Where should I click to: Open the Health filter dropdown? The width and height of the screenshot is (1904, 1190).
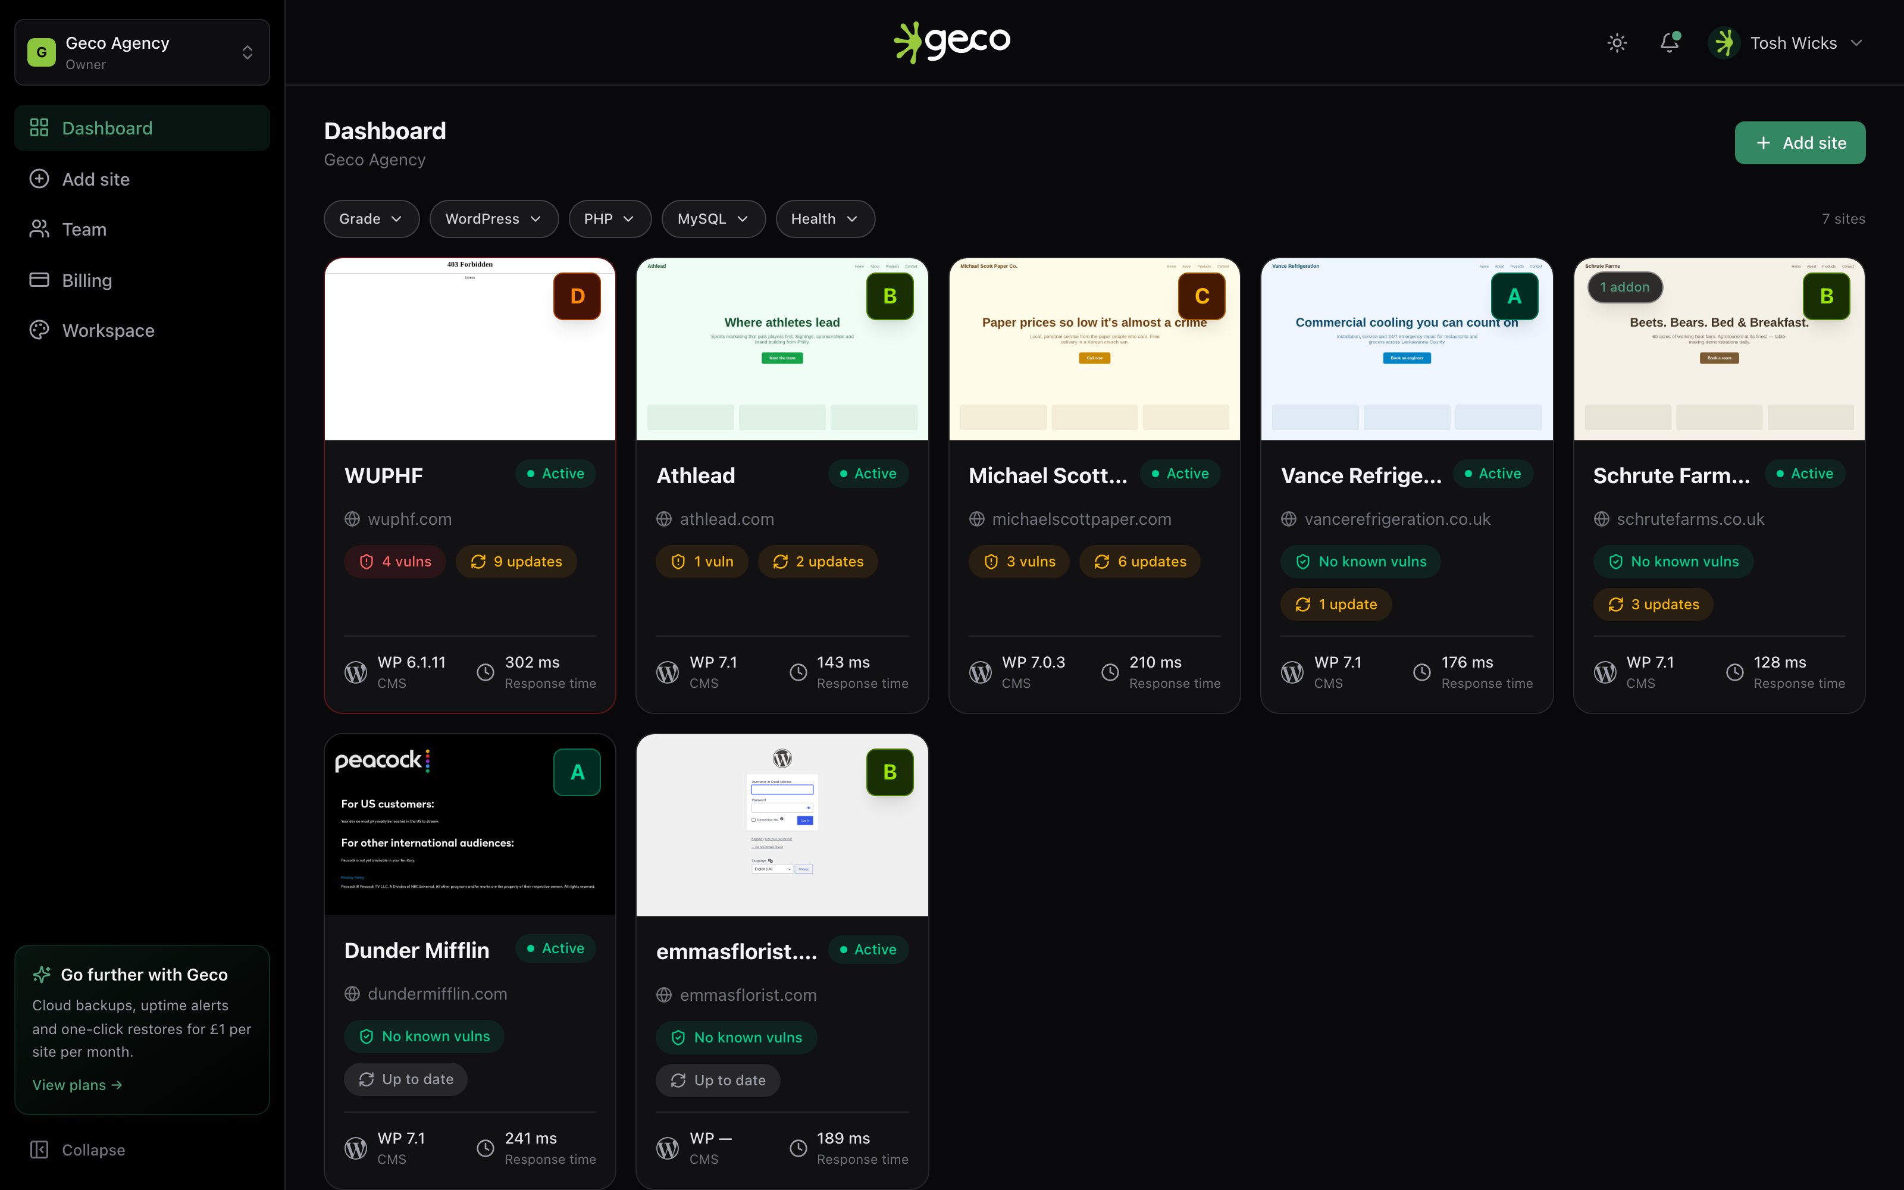click(825, 219)
